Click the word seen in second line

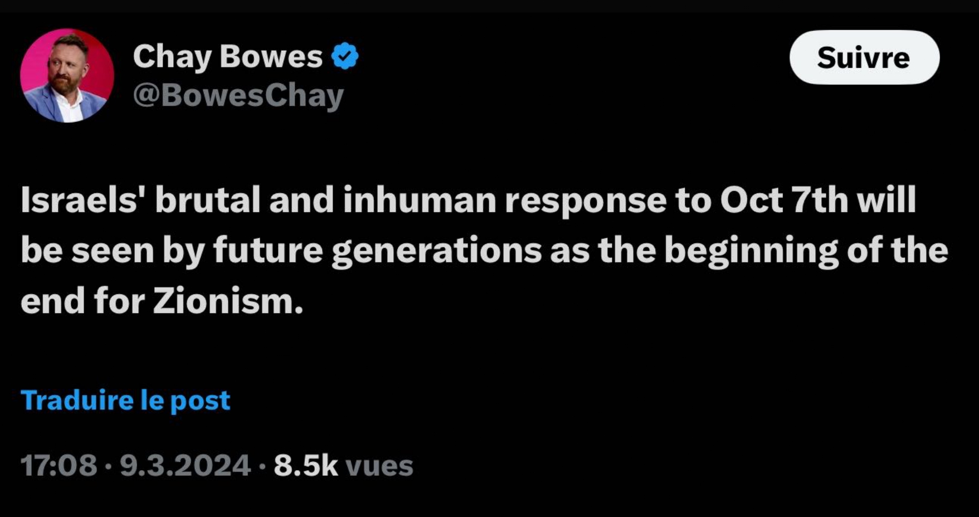tap(112, 251)
